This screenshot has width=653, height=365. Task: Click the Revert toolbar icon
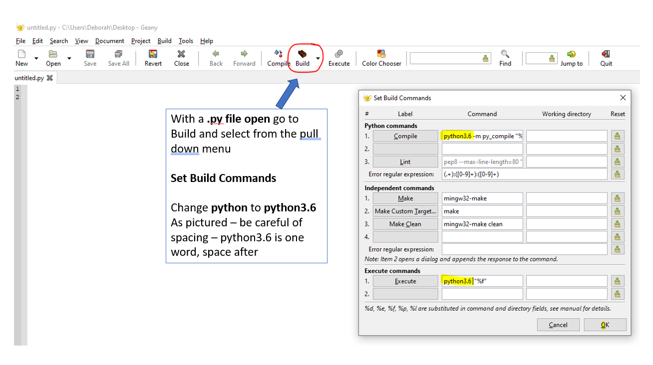point(153,54)
